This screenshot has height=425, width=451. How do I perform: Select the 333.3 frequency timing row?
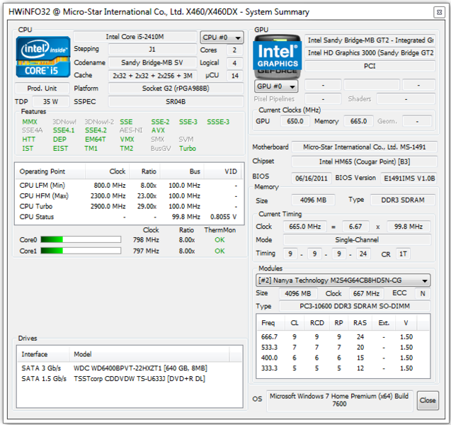(343, 368)
